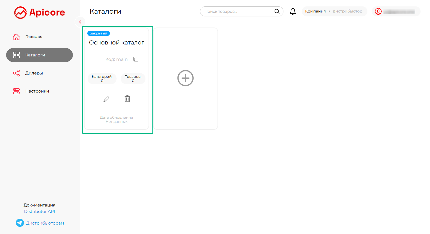Click the Документация label
Image resolution: width=430 pixels, height=234 pixels.
39,205
